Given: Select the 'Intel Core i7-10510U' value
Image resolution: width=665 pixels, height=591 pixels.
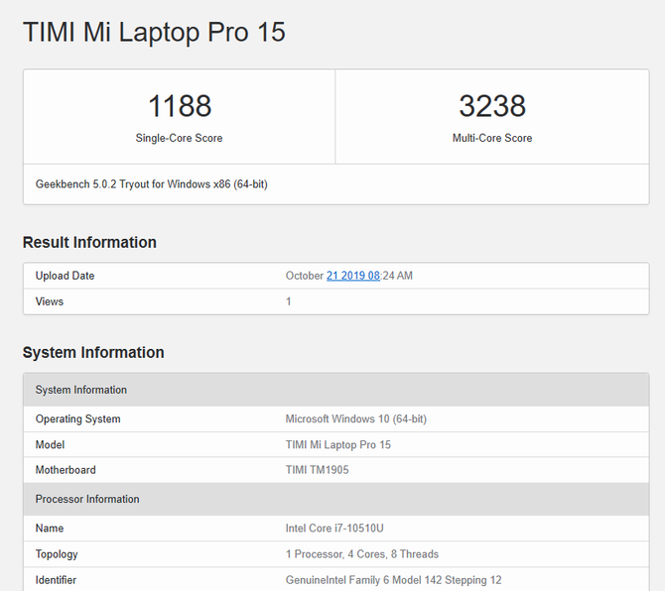Looking at the screenshot, I should click(x=334, y=529).
